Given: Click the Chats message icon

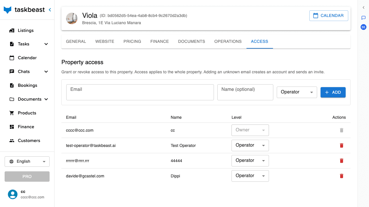Looking at the screenshot, I should coord(12,72).
